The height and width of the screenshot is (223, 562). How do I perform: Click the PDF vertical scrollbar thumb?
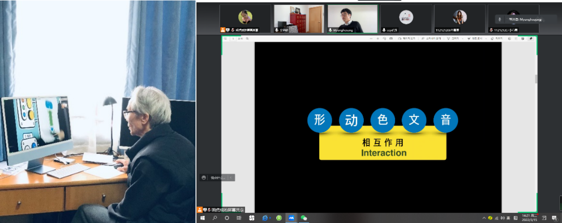536,79
